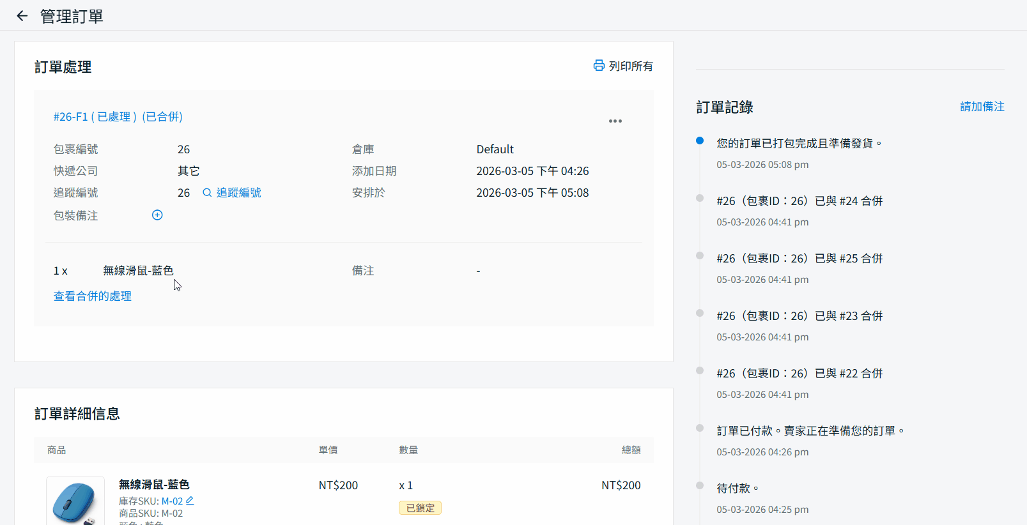Click the blue timeline dot for packed status
Viewport: 1027px width, 525px height.
[x=700, y=141]
